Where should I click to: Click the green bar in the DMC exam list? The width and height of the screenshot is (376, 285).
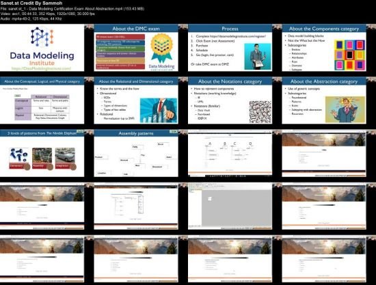[x=120, y=49]
